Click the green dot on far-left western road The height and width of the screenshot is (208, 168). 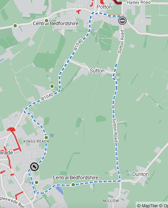click(x=15, y=26)
